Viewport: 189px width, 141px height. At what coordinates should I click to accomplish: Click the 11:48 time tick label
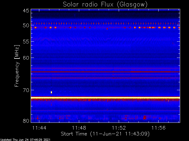(79, 128)
